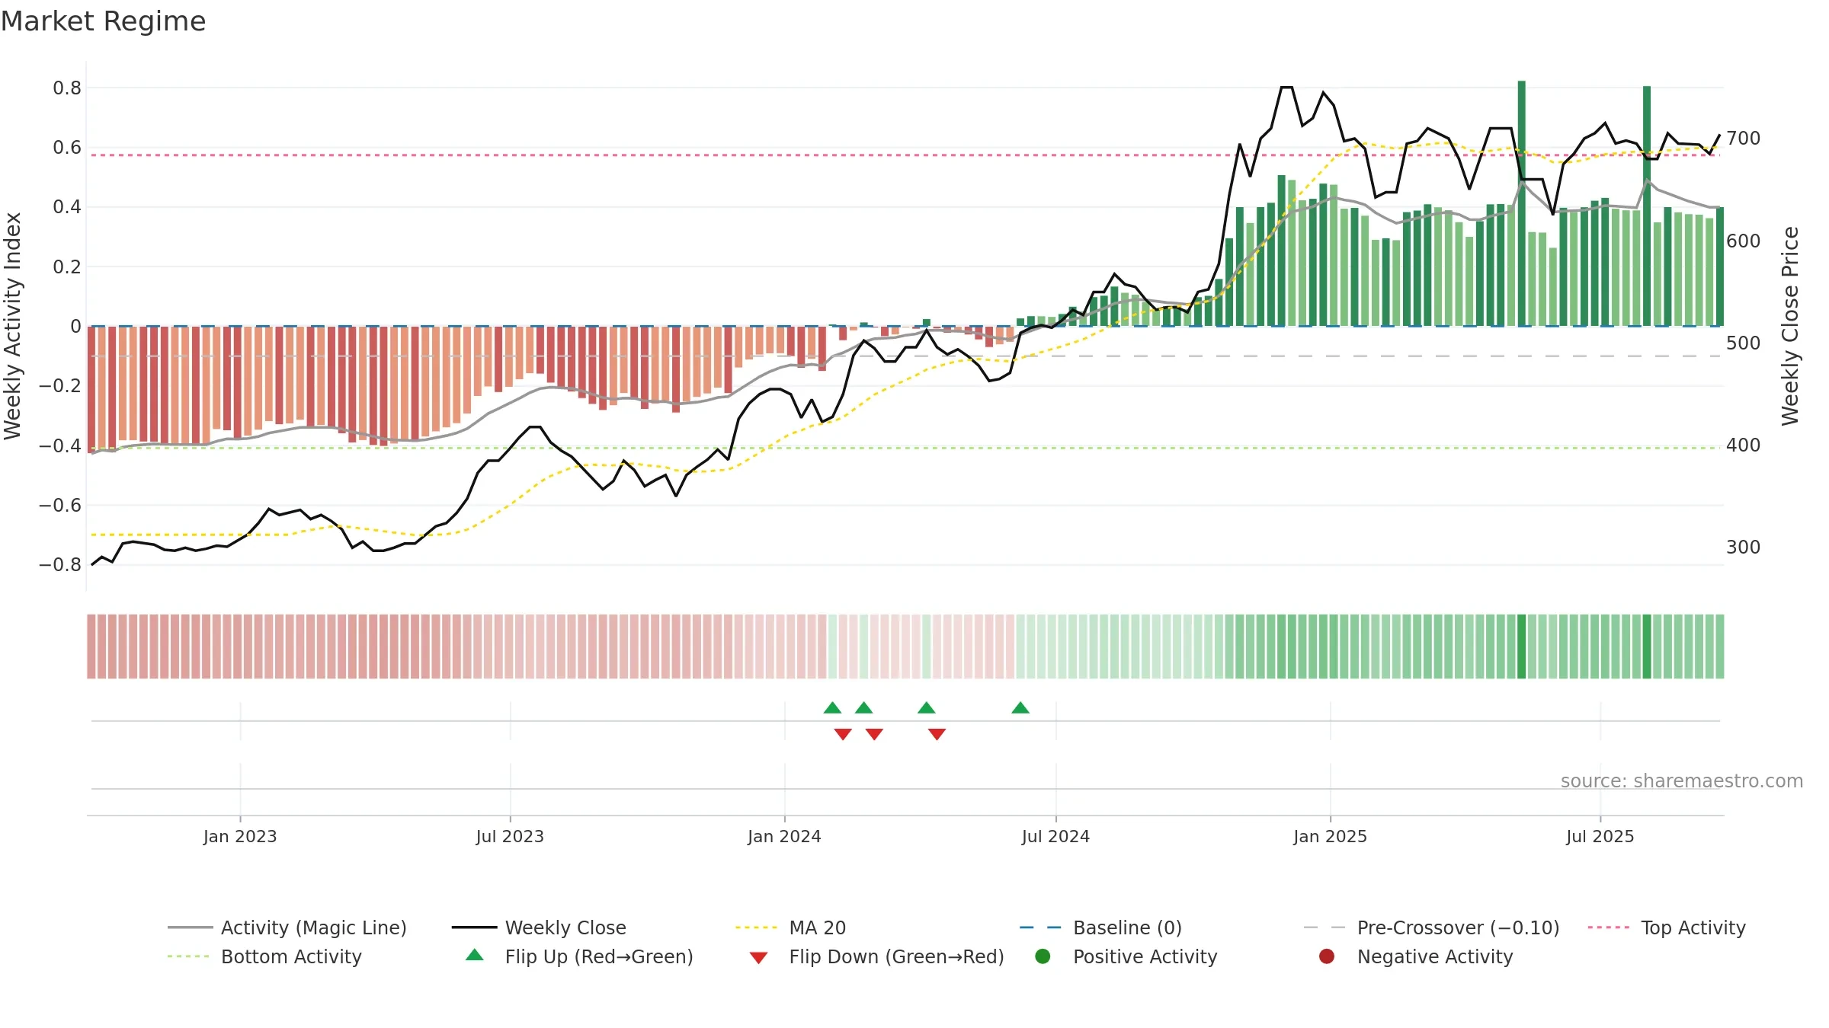Click the 300 tick on price axis

[x=1744, y=548]
